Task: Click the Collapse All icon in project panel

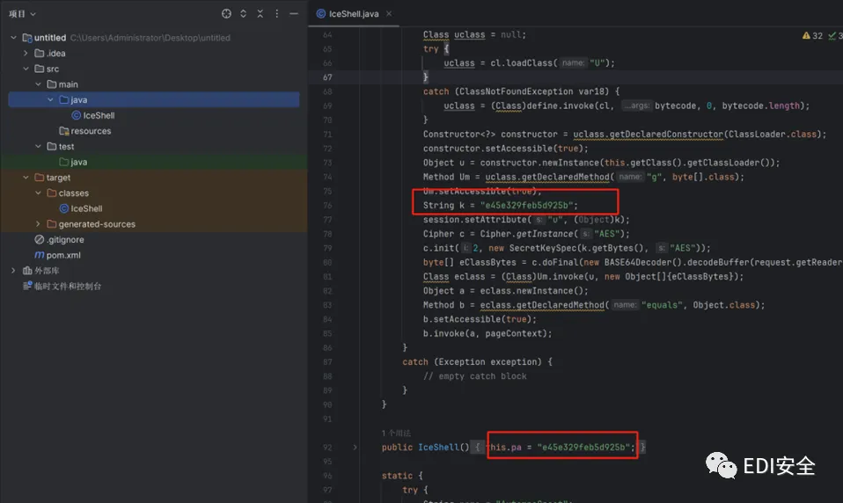Action: coord(260,14)
